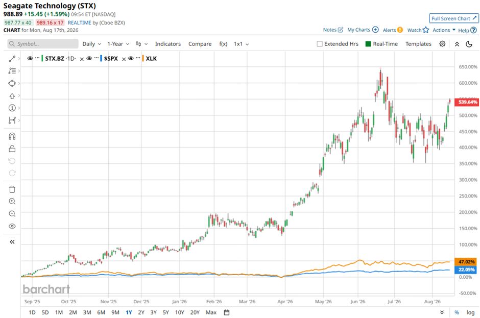Remove the STX.BZ series with X
Viewport: 480px width, 318px height.
[82, 59]
